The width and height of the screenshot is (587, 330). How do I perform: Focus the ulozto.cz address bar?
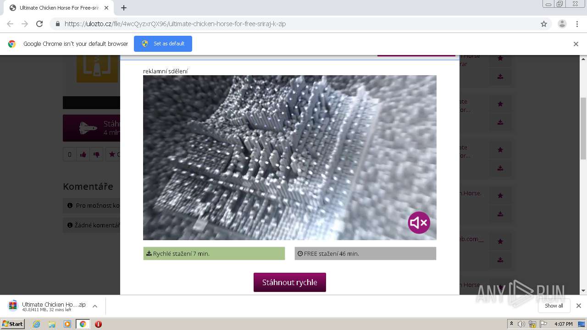pos(293,24)
